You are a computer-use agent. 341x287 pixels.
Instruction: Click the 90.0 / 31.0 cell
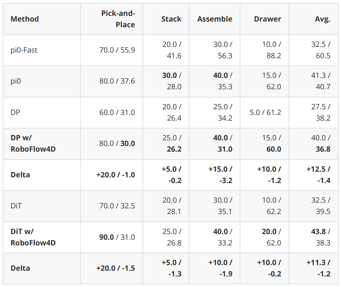pos(117,237)
